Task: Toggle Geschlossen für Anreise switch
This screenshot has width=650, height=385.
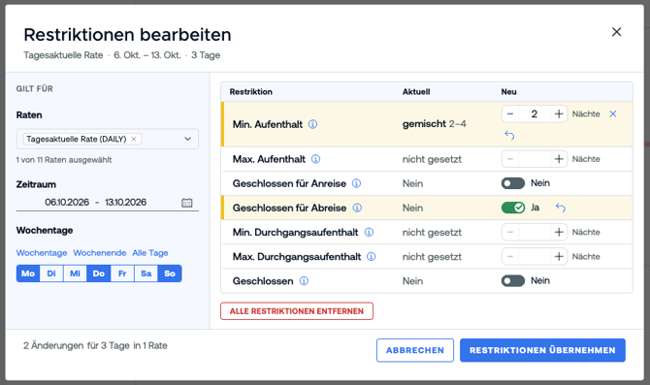Action: tap(513, 183)
